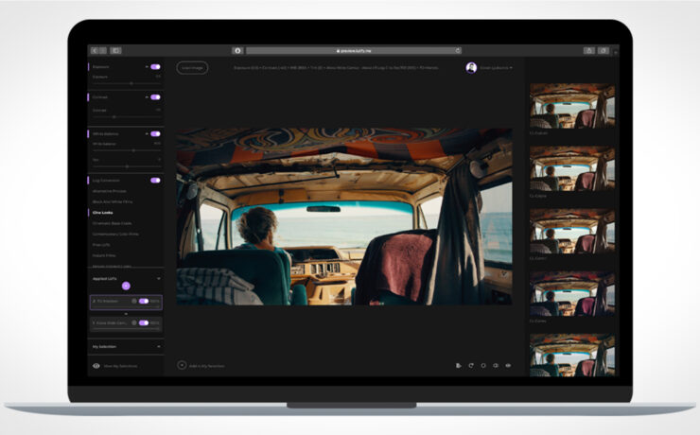Click the eye icon for View My Selections

point(96,366)
